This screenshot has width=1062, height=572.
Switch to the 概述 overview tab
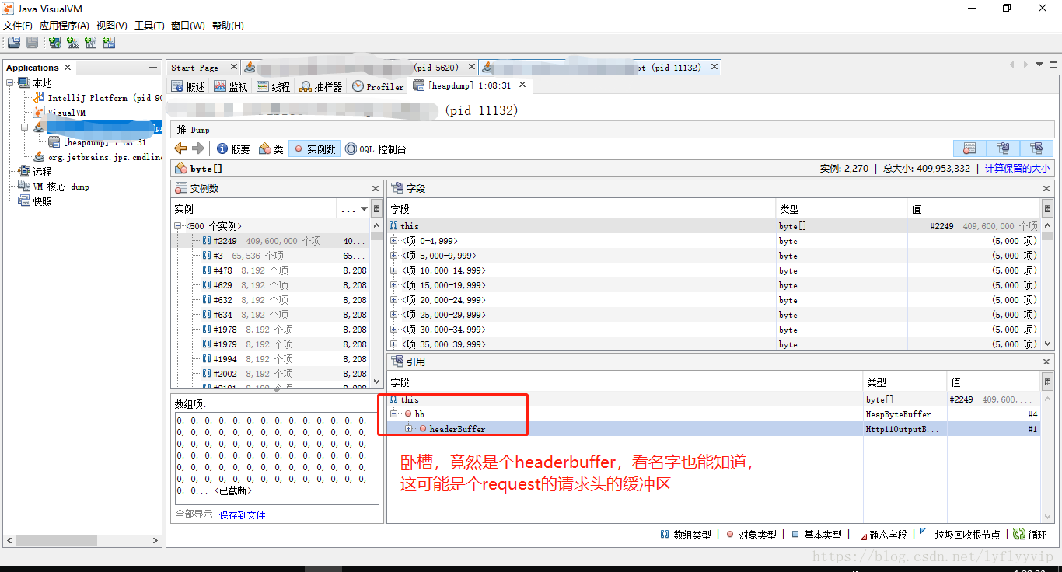(189, 87)
